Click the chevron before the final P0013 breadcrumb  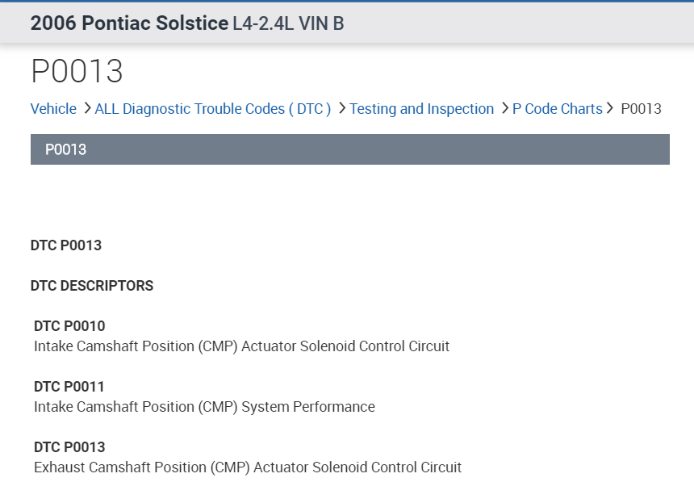point(611,108)
